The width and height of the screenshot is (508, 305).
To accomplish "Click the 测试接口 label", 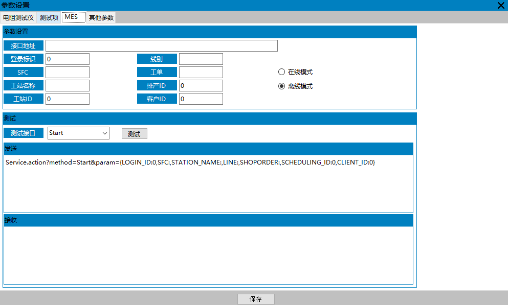I will pyautogui.click(x=24, y=133).
